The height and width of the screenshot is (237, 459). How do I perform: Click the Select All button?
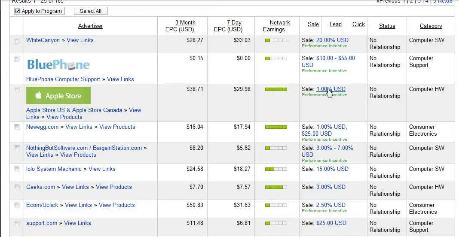tap(90, 11)
